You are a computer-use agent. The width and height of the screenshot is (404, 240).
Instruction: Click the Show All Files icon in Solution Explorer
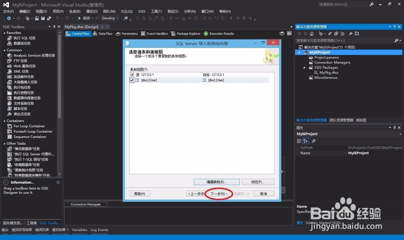tap(342, 34)
